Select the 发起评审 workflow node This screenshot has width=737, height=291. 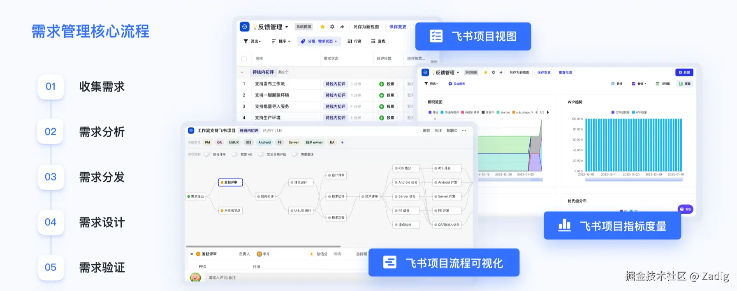click(230, 182)
